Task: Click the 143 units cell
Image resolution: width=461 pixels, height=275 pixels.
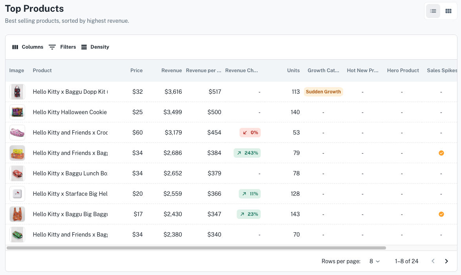Action: (295, 214)
